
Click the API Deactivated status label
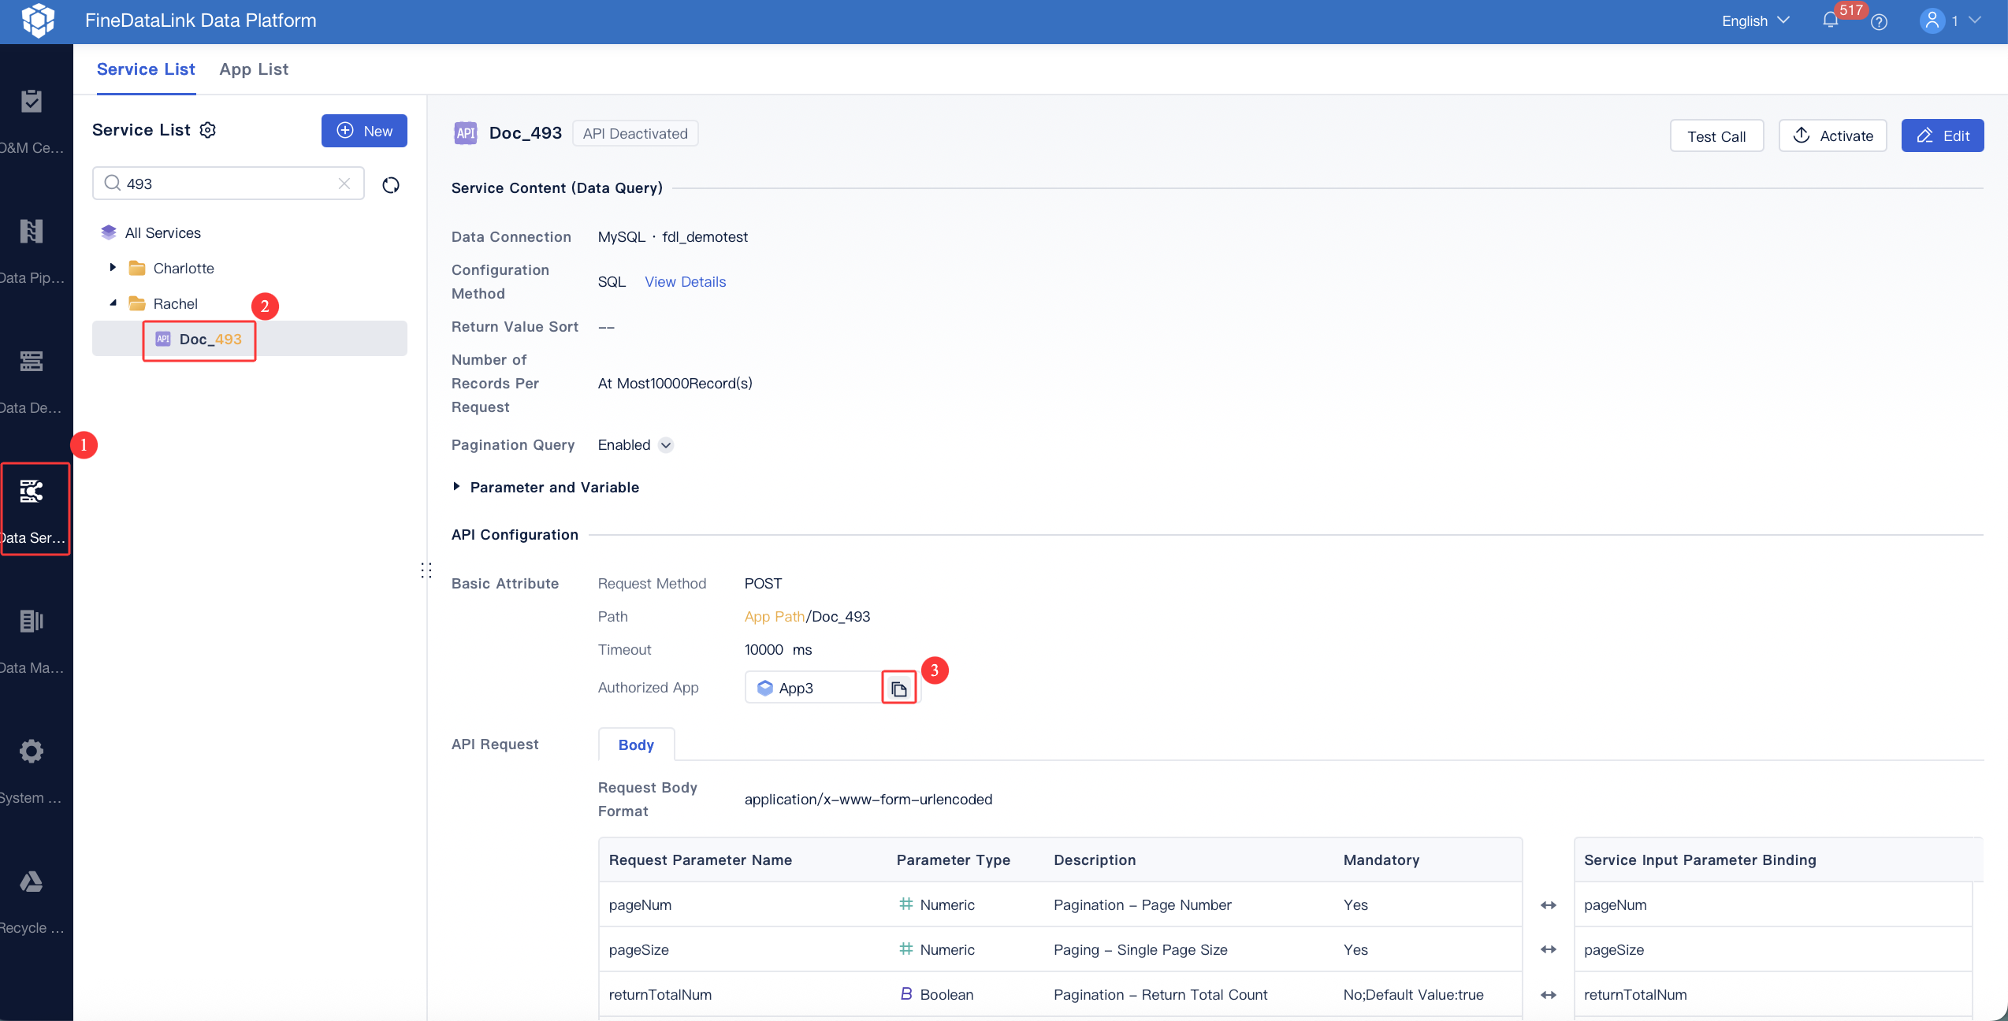[x=635, y=134]
